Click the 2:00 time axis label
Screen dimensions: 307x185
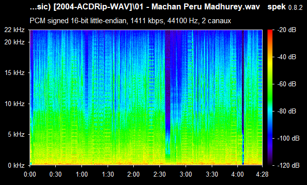click(134, 174)
